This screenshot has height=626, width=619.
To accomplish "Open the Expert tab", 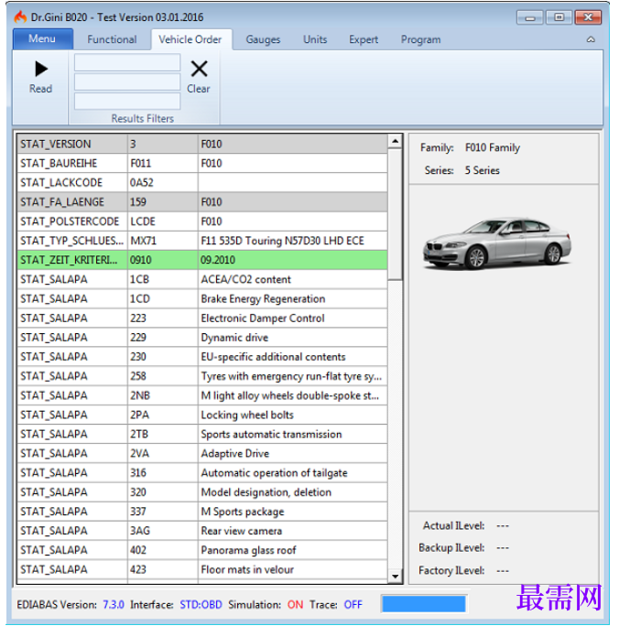I will coord(364,39).
